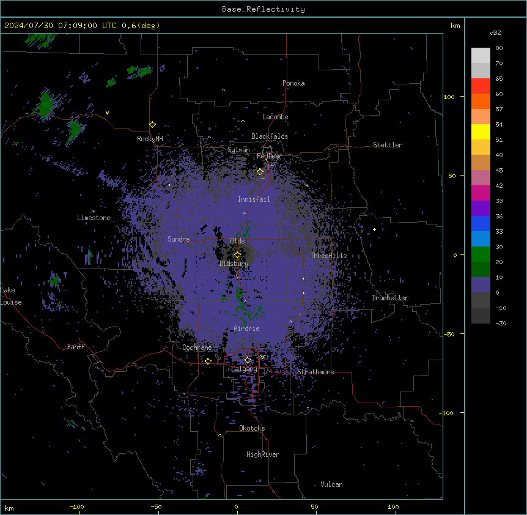Select the Didsbury map label
Image resolution: width=527 pixels, height=515 pixels.
(234, 264)
